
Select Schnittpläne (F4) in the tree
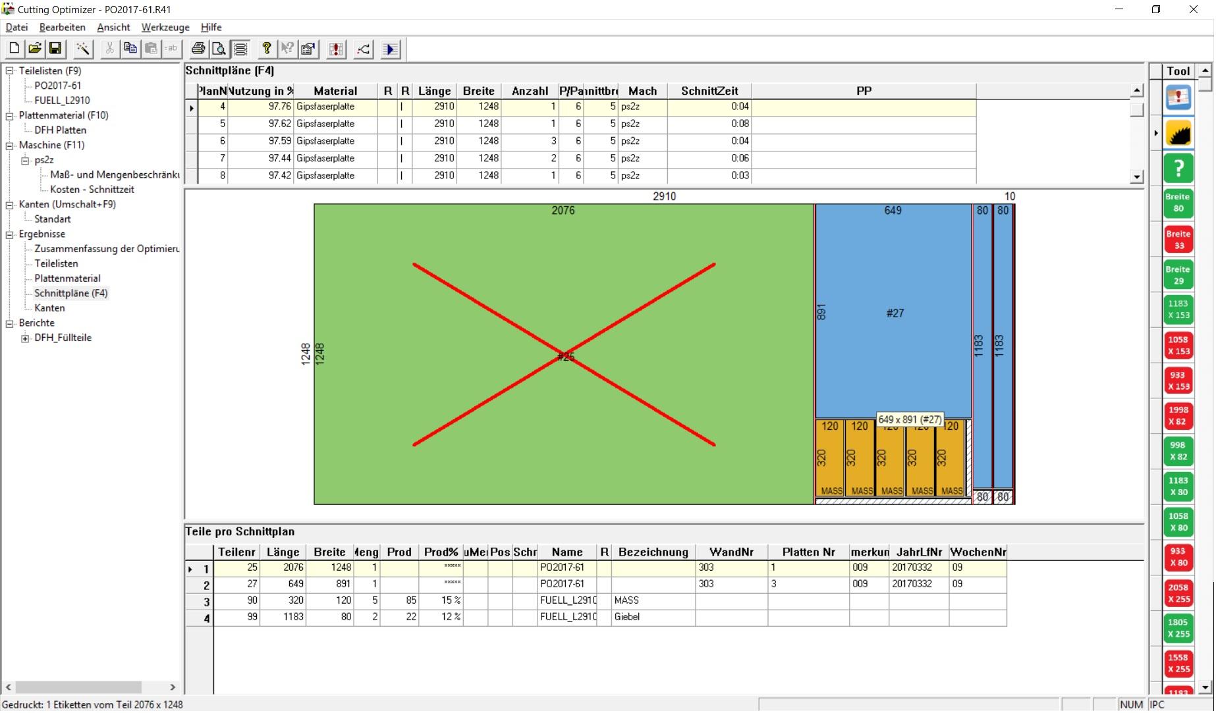[71, 293]
